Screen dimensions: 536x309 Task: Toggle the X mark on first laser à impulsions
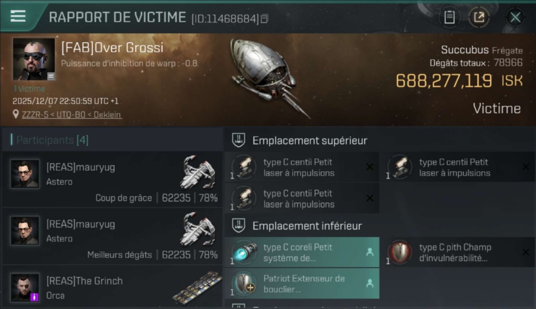click(370, 167)
